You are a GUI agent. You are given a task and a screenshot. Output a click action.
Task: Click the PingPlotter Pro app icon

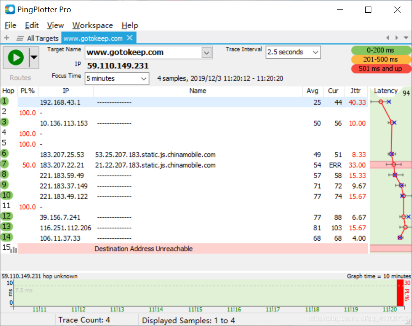click(x=10, y=9)
